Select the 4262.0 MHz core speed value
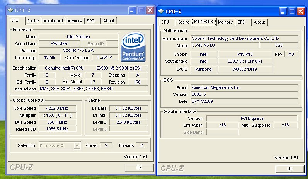 click(57, 108)
